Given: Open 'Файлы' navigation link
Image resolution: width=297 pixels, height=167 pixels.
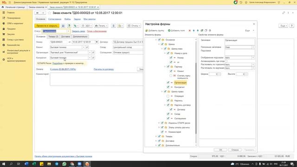Looking at the screenshot, I should click(x=67, y=19).
